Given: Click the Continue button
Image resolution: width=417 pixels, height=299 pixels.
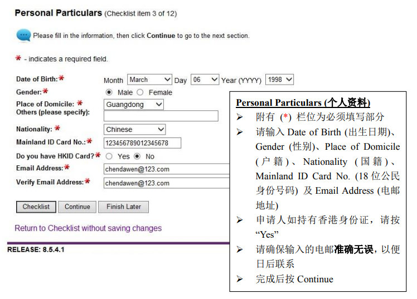Looking at the screenshot, I should click(x=77, y=207).
